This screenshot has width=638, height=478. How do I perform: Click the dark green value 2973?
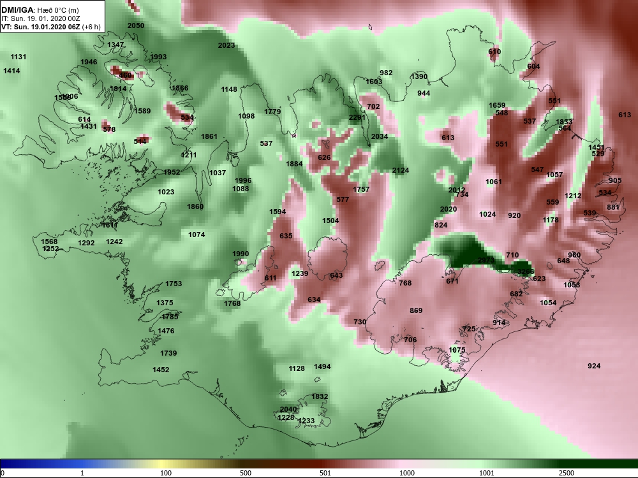[x=486, y=260]
